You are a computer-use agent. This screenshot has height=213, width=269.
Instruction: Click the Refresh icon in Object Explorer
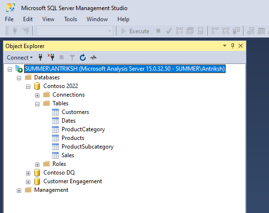click(83, 58)
